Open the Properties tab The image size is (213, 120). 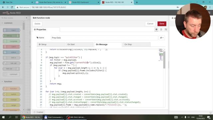tap(46, 30)
